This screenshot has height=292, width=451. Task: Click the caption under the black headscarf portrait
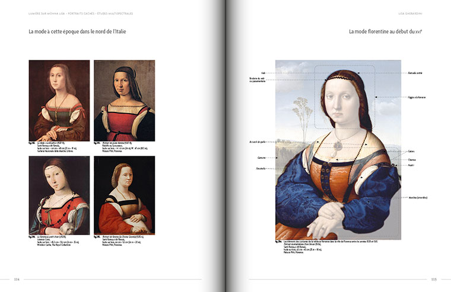(121, 147)
